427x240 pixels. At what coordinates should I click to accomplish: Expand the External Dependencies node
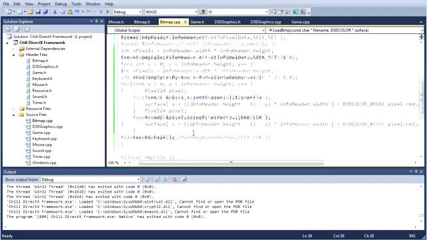[x=13, y=49]
